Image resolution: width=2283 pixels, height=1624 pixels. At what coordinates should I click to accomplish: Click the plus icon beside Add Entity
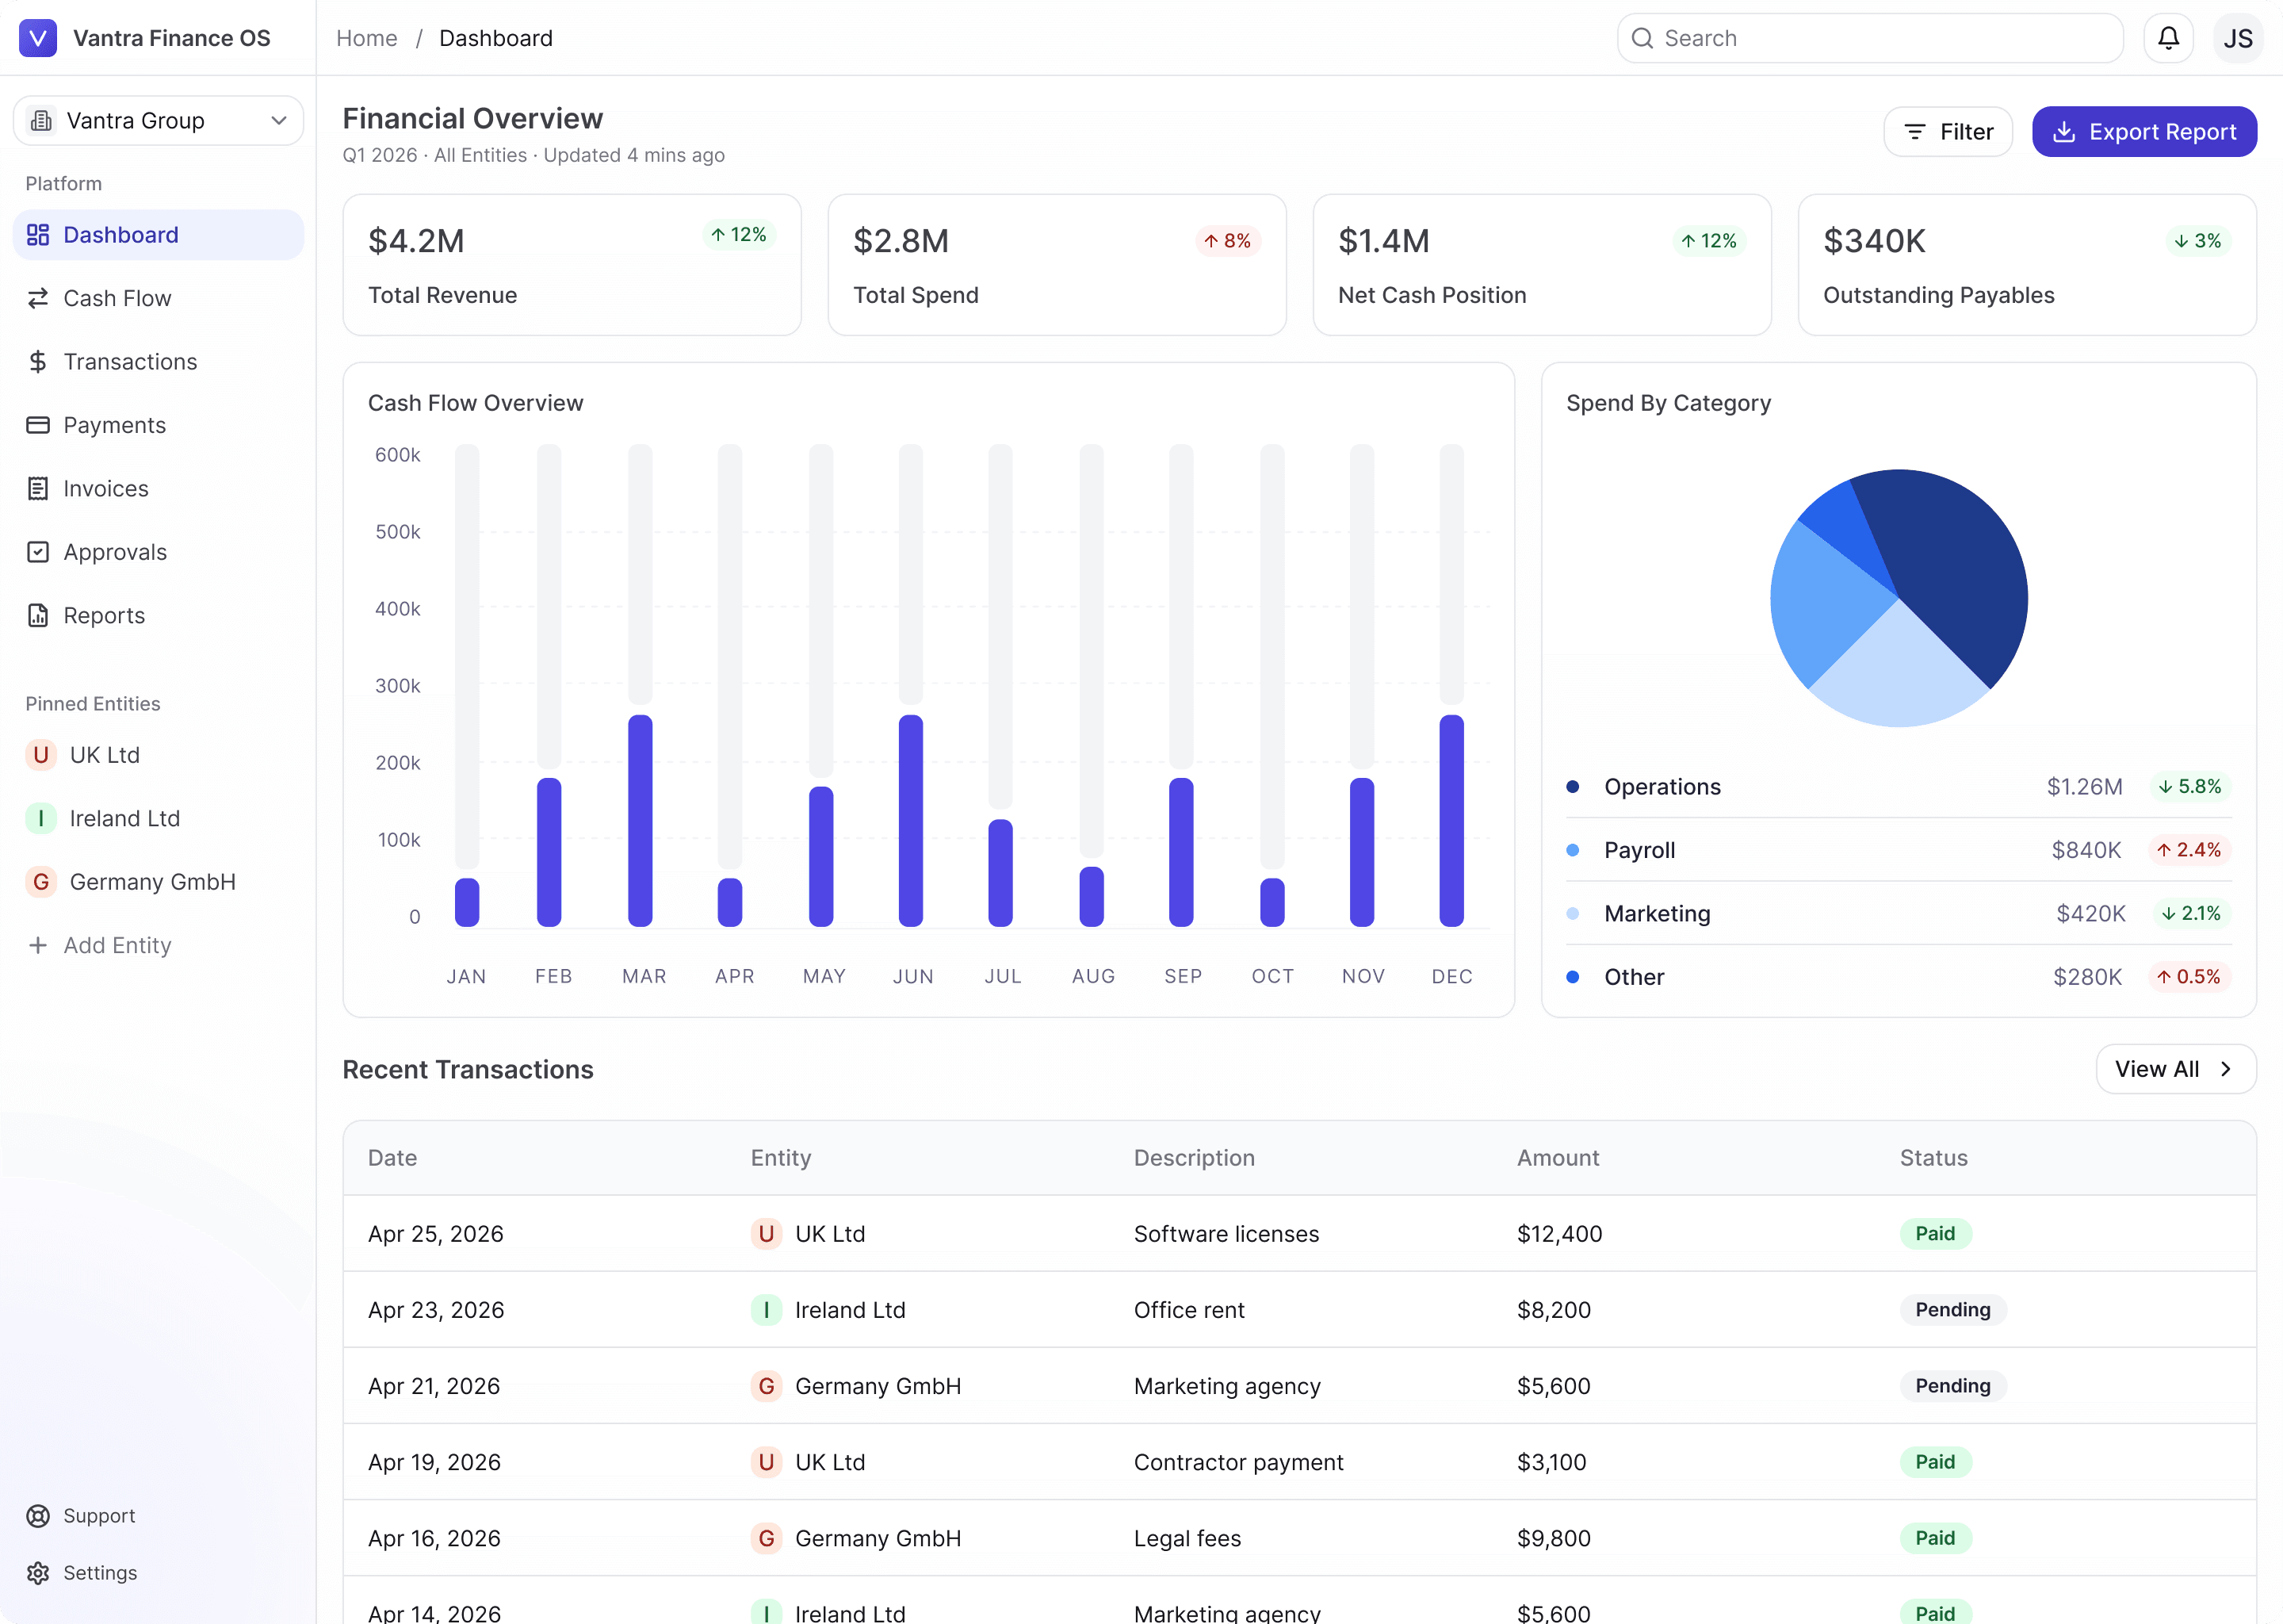pos(38,945)
